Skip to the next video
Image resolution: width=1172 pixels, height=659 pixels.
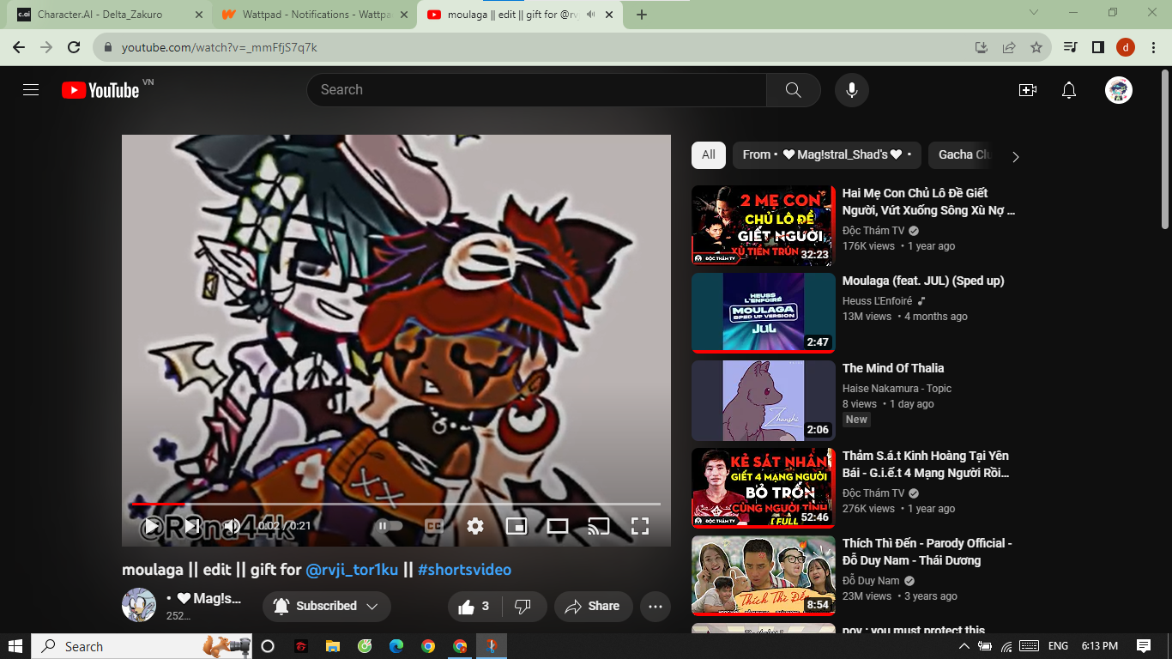[x=191, y=526]
